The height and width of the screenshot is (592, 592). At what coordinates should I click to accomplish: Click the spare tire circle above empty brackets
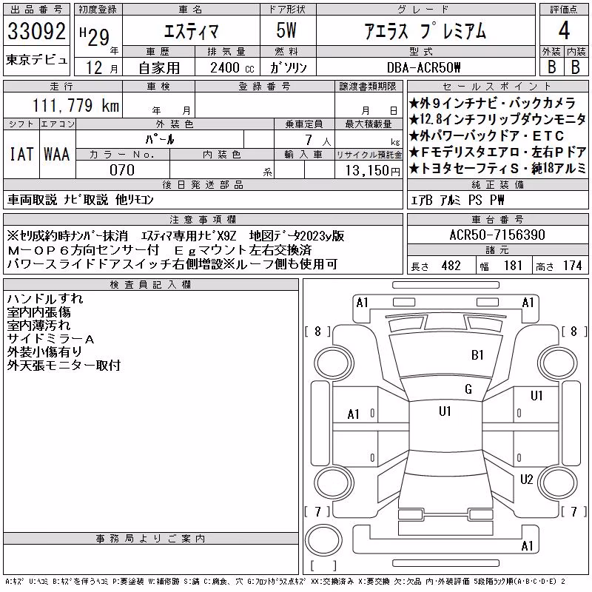coord(323,540)
